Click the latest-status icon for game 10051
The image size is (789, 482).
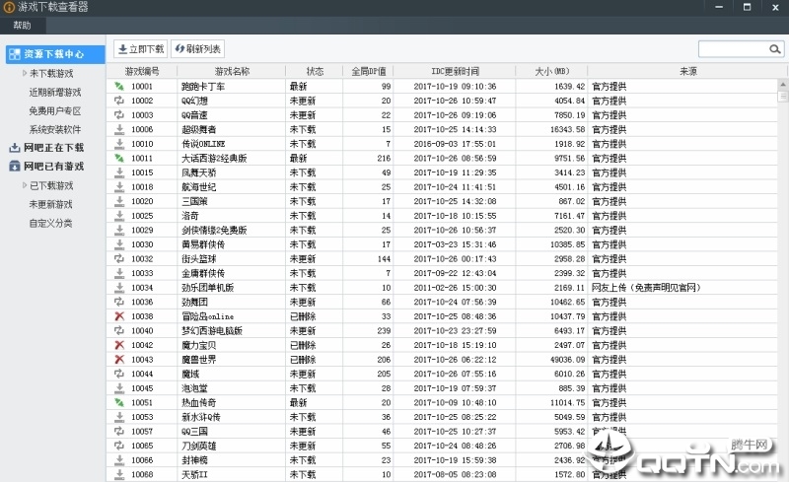(118, 402)
